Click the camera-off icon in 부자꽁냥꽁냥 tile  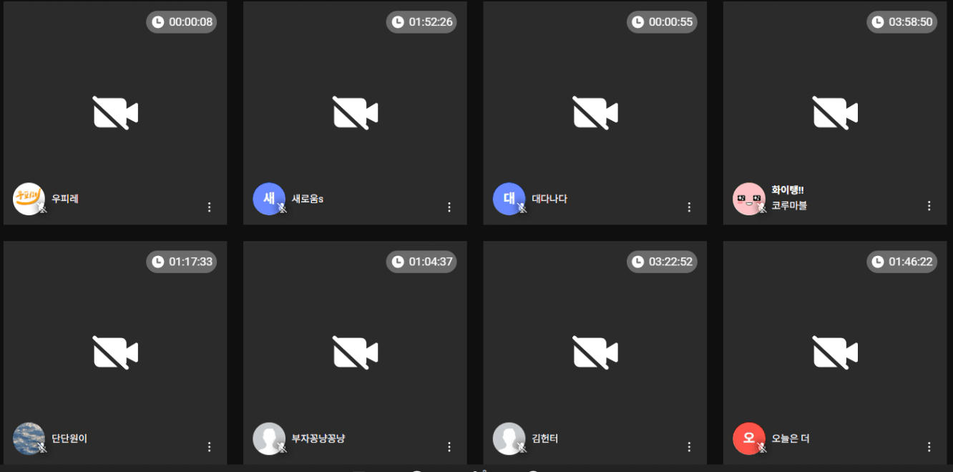tap(355, 353)
